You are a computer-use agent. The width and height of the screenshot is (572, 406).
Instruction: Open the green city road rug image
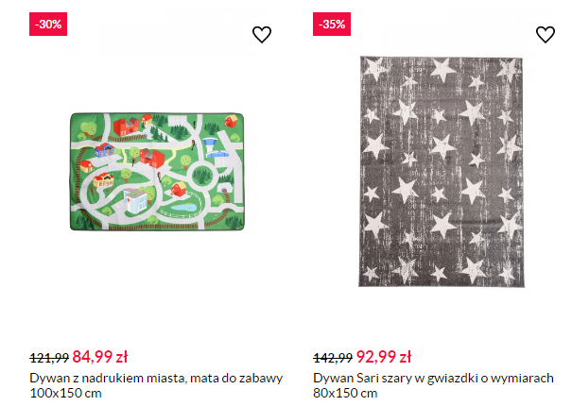click(x=157, y=173)
